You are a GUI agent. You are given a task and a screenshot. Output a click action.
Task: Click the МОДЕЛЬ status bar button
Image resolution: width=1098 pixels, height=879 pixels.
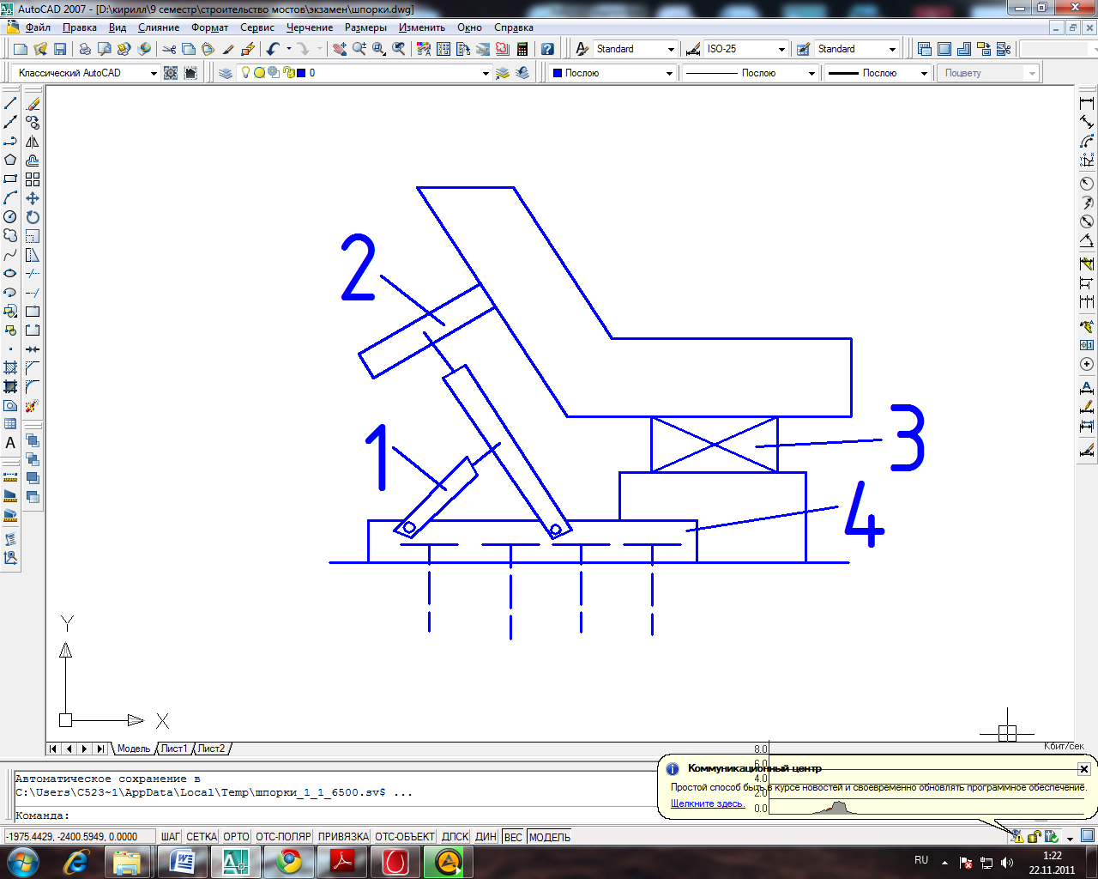[x=550, y=837]
